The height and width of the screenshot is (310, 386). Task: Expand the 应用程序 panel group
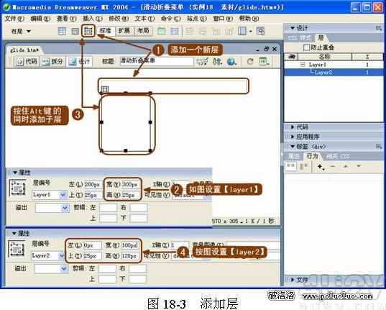[293, 137]
